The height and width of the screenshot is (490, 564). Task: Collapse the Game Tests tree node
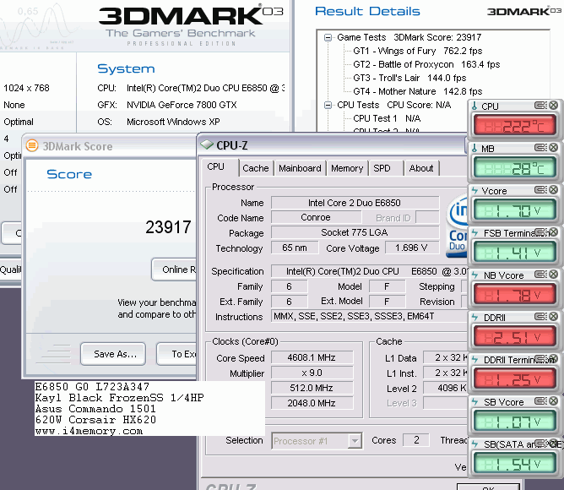pyautogui.click(x=328, y=37)
